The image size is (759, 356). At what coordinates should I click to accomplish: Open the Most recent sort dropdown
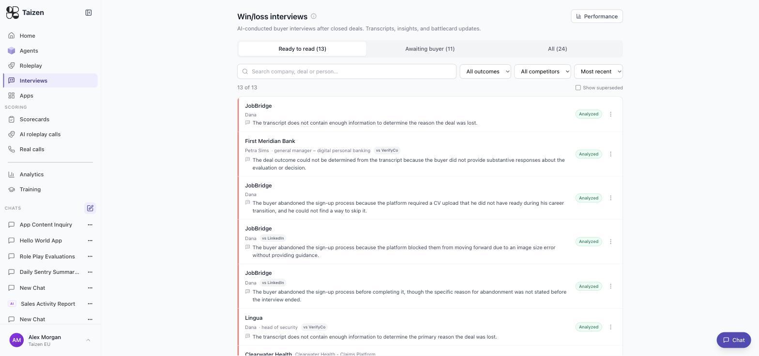(598, 71)
